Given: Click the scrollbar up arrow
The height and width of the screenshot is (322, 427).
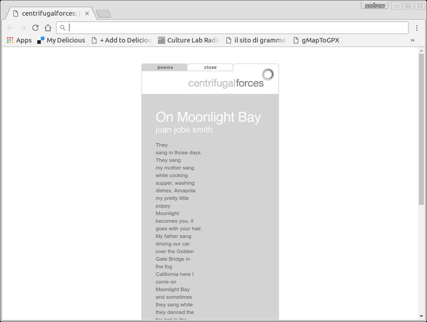Looking at the screenshot, I should 421,51.
